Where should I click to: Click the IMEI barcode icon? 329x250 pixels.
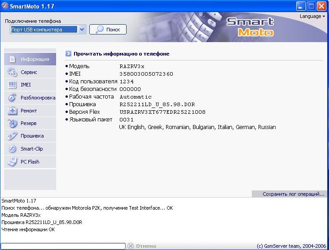(x=12, y=85)
